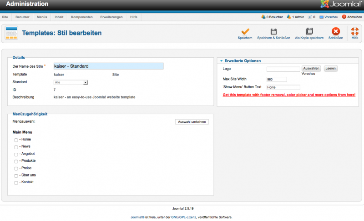Open the messages icon showing 0
This screenshot has height=221, width=364.
point(310,17)
